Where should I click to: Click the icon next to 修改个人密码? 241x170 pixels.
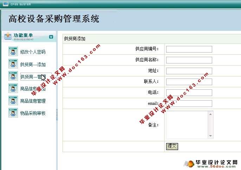point(13,52)
